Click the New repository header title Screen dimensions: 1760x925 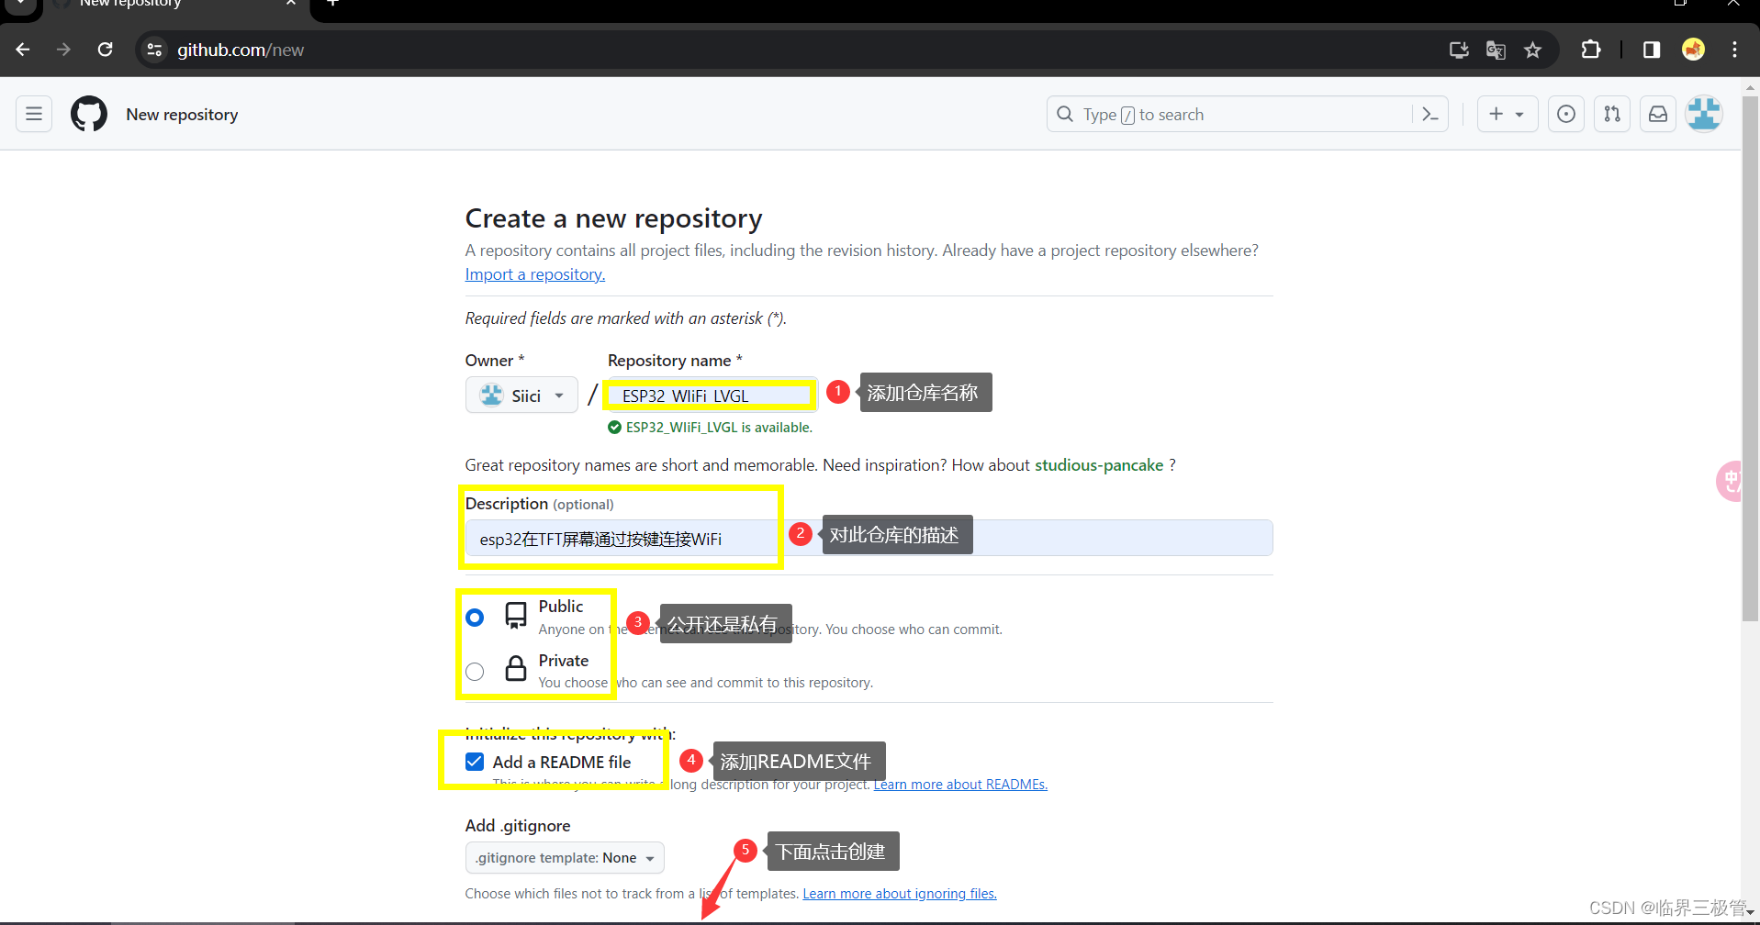182,115
